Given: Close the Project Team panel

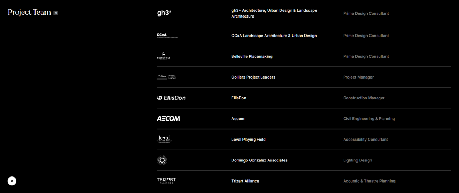Looking at the screenshot, I should click(x=12, y=181).
